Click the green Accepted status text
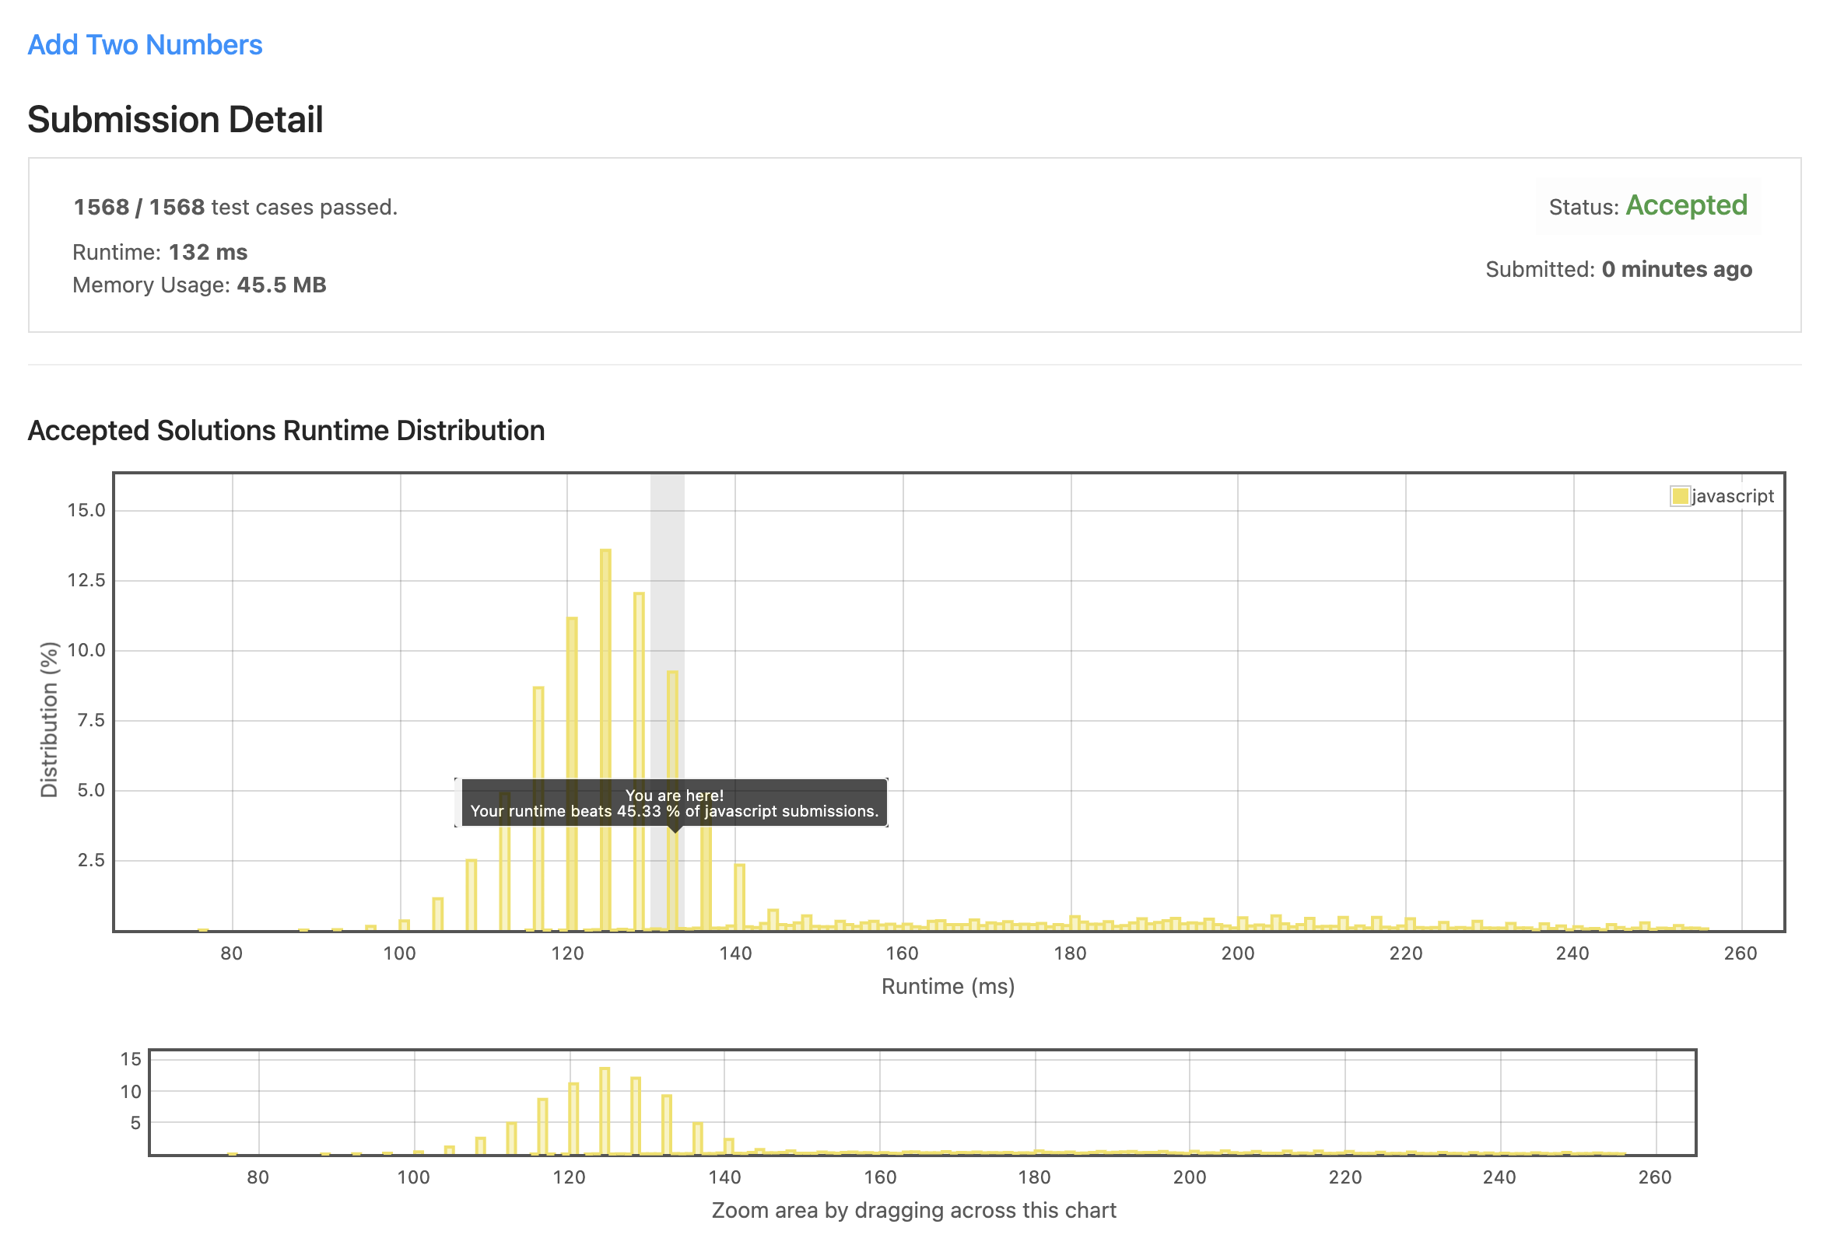Image resolution: width=1830 pixels, height=1238 pixels. click(x=1685, y=205)
